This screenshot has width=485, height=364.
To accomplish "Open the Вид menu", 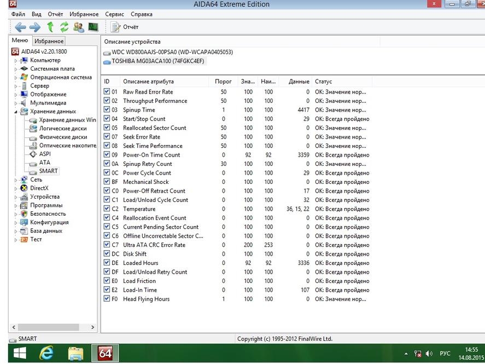I will [37, 14].
